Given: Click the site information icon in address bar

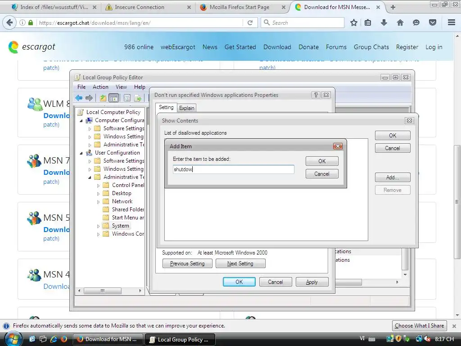Looking at the screenshot, I should pyautogui.click(x=23, y=23).
